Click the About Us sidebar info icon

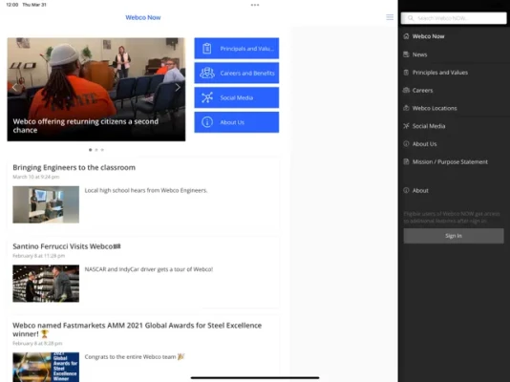coord(406,143)
